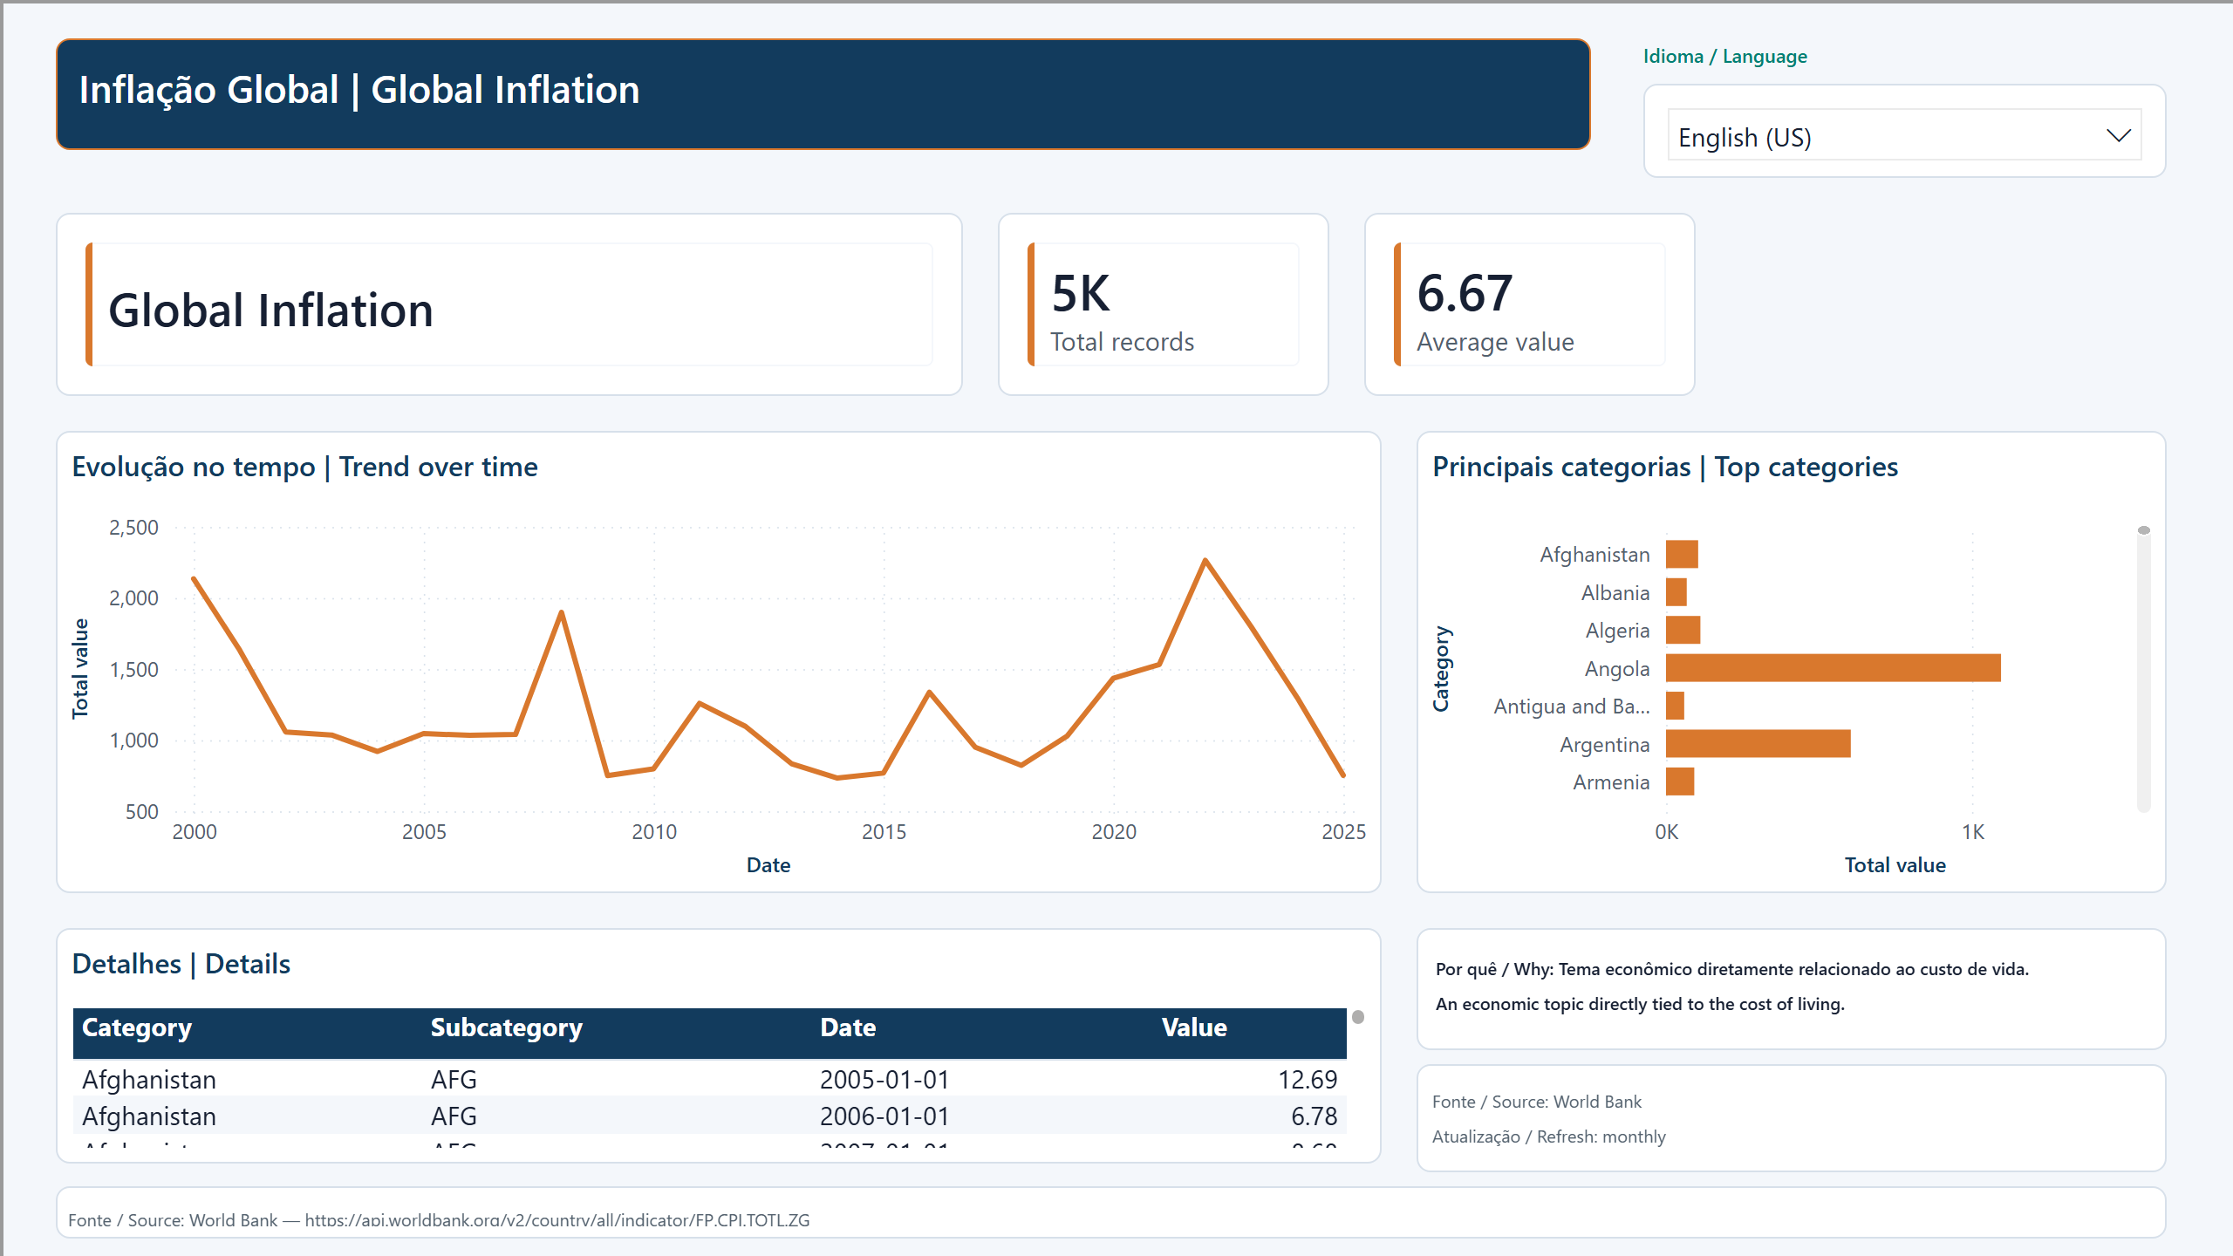Click the Argentina bar in Top categories

coord(1758,744)
